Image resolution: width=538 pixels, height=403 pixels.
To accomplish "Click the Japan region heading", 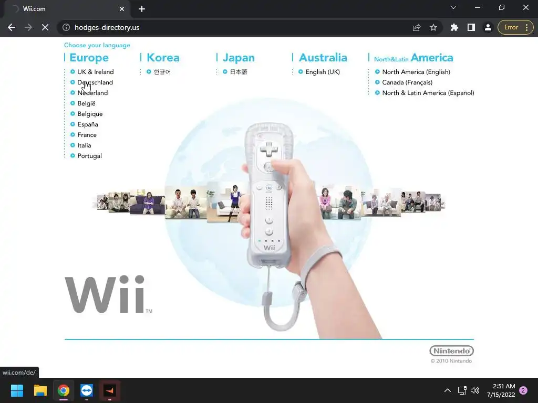I will pyautogui.click(x=239, y=58).
